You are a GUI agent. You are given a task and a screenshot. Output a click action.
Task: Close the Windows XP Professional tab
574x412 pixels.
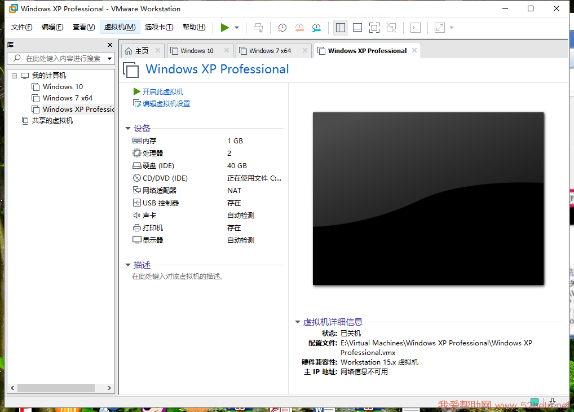tap(414, 50)
